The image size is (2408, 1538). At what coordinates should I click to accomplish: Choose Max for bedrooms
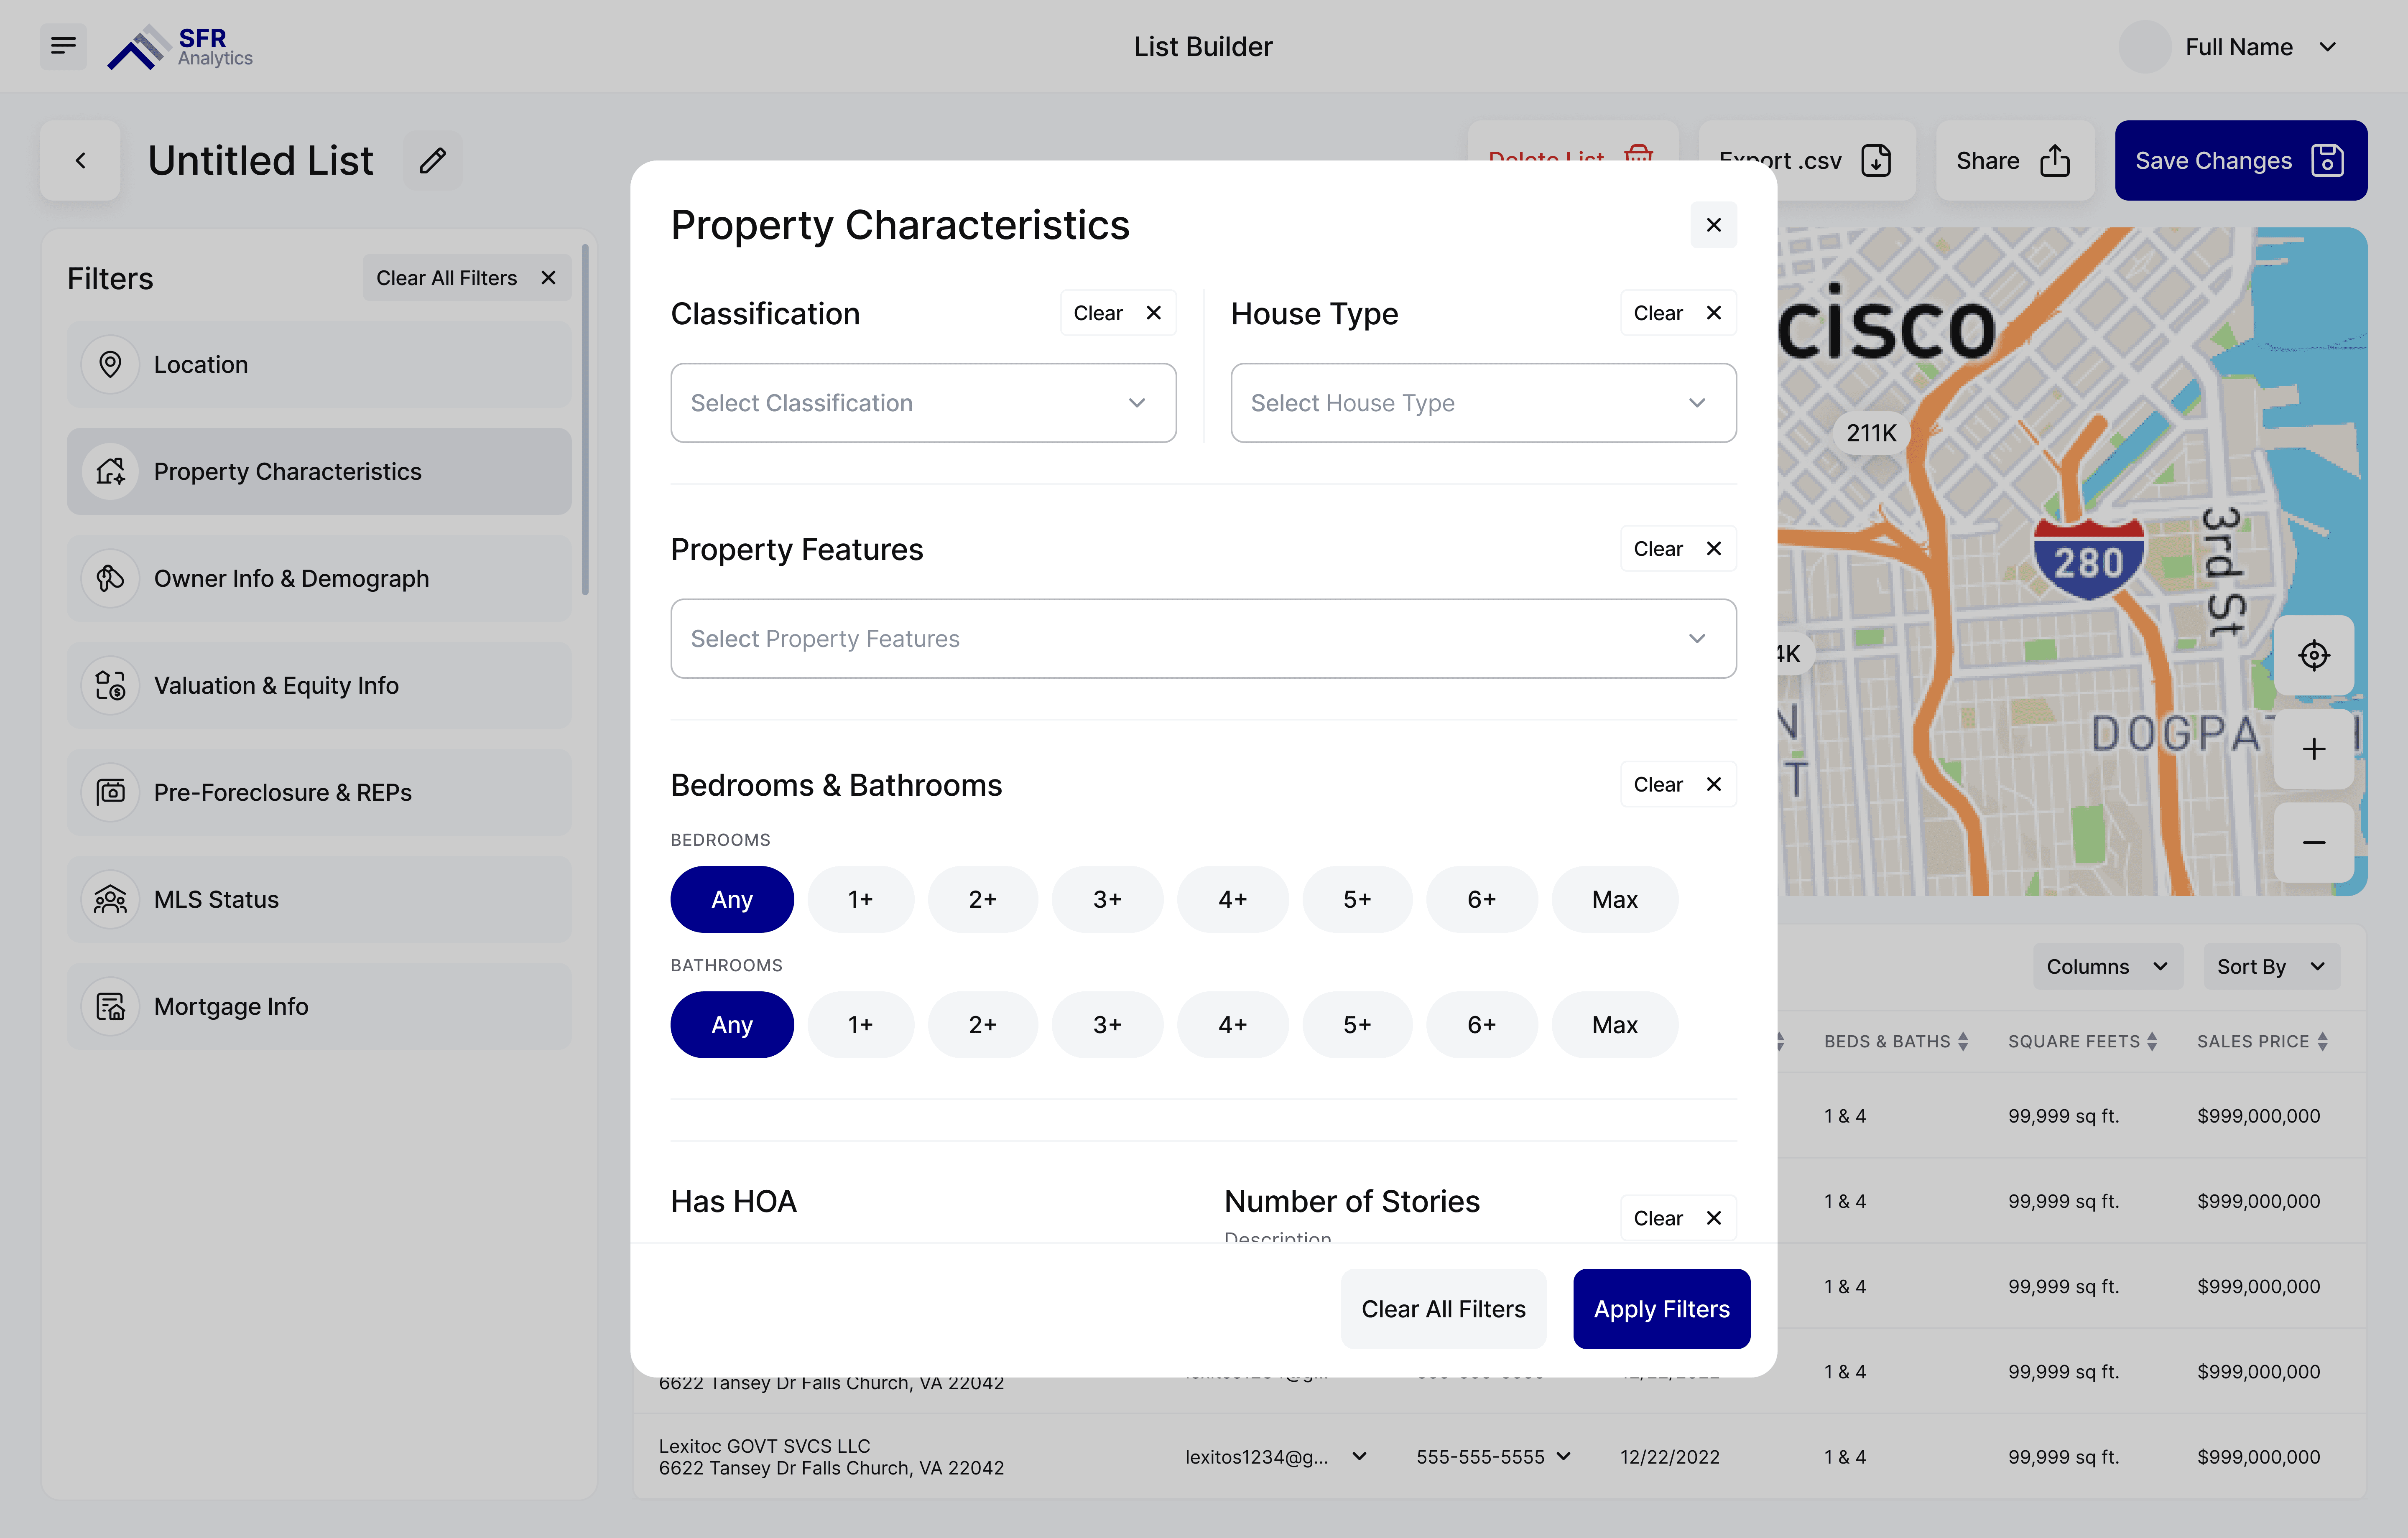tap(1614, 899)
